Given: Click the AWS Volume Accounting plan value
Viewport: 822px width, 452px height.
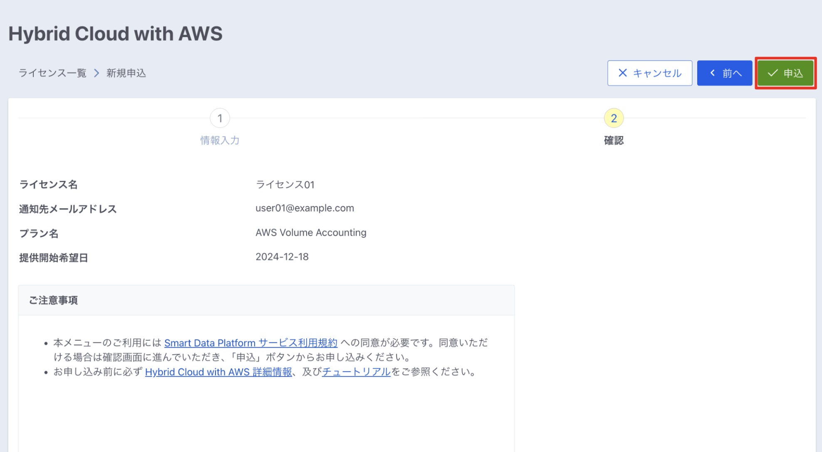Looking at the screenshot, I should [x=311, y=233].
